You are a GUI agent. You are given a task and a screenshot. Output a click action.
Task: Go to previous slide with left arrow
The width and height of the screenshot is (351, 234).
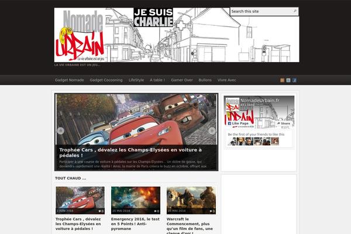(60, 130)
